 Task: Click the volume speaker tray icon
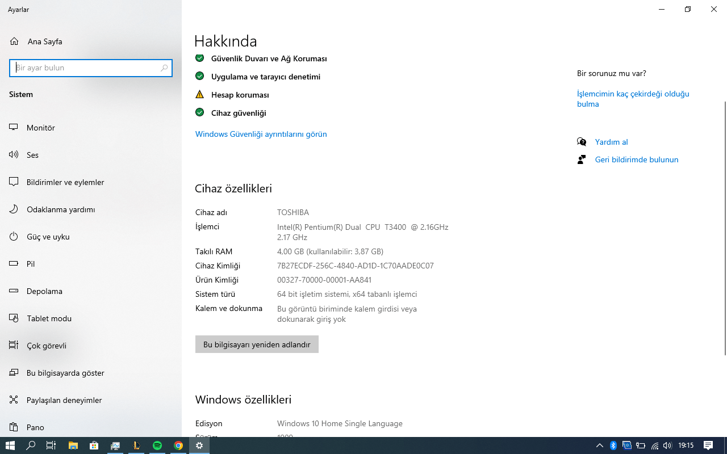click(x=668, y=445)
